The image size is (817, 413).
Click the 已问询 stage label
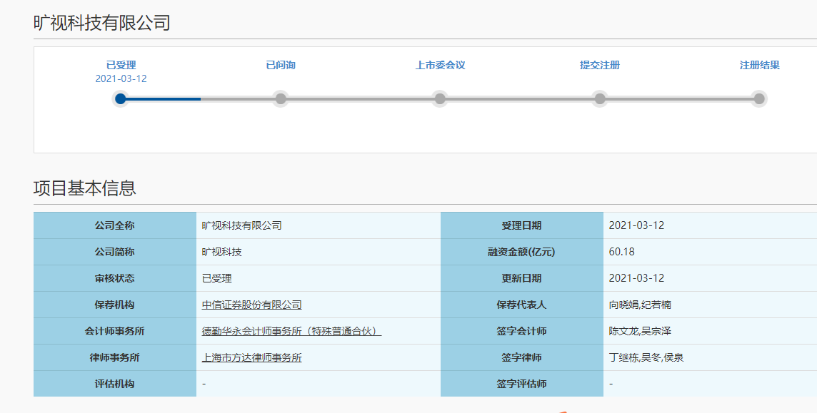pos(281,65)
